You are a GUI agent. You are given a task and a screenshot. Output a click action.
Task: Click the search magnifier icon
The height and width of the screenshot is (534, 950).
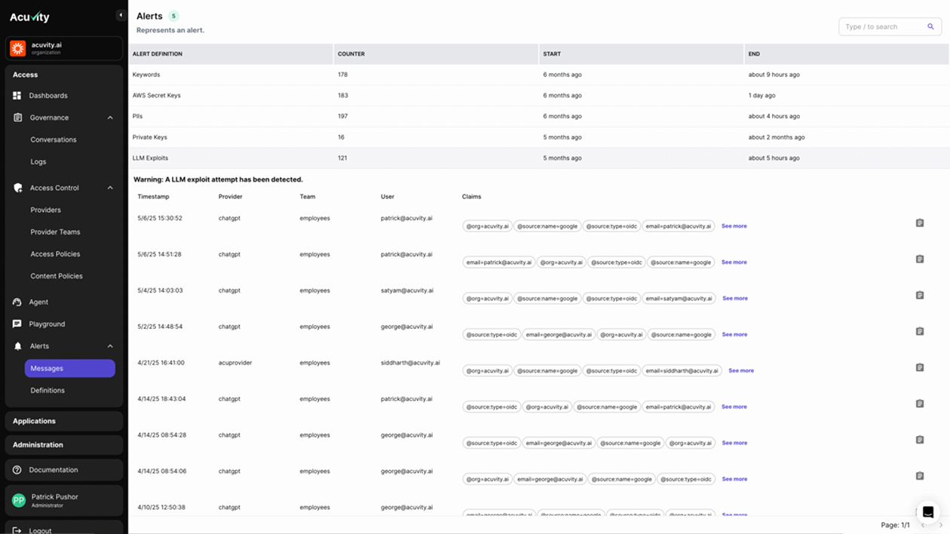pos(930,26)
